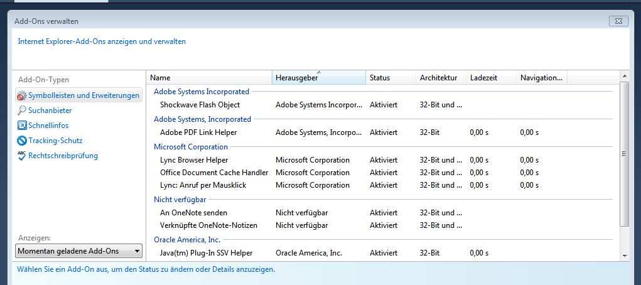Select Lync Browser Helper add-on
Screen dimensions: 641x285
[194, 160]
